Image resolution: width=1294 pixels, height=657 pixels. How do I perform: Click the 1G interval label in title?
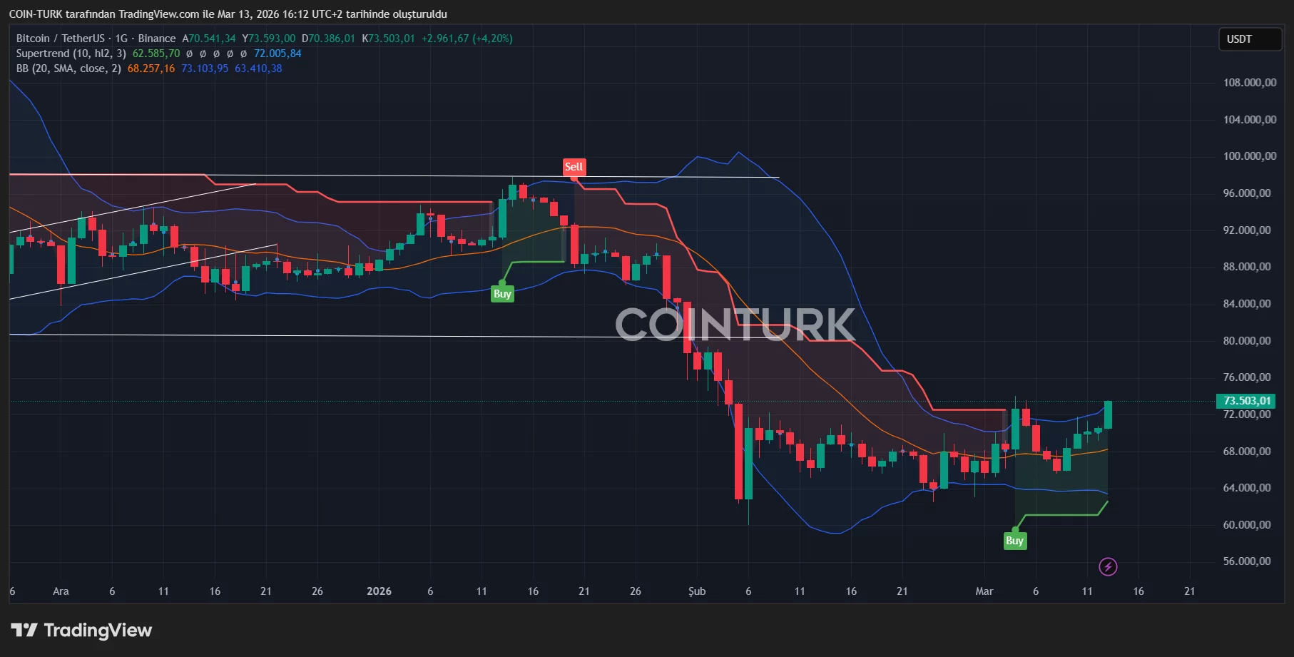tap(121, 39)
